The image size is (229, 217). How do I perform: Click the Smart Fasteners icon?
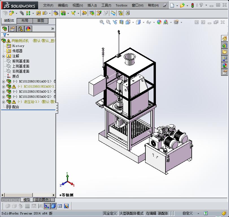(39, 13)
